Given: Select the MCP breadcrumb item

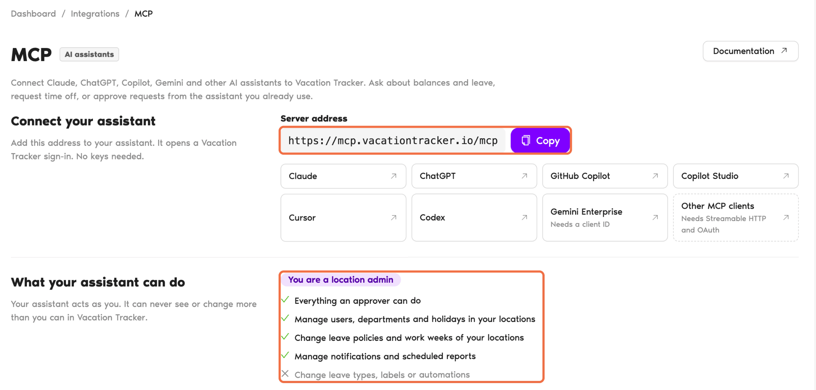Looking at the screenshot, I should pos(144,14).
